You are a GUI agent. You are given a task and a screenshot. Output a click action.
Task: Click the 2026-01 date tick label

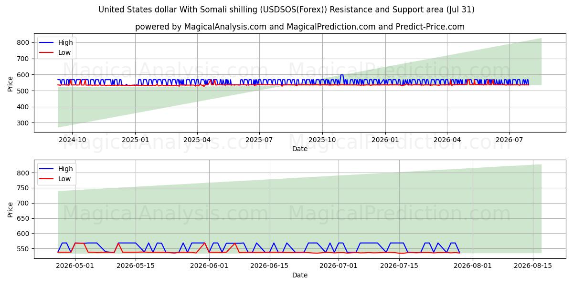pyautogui.click(x=385, y=140)
